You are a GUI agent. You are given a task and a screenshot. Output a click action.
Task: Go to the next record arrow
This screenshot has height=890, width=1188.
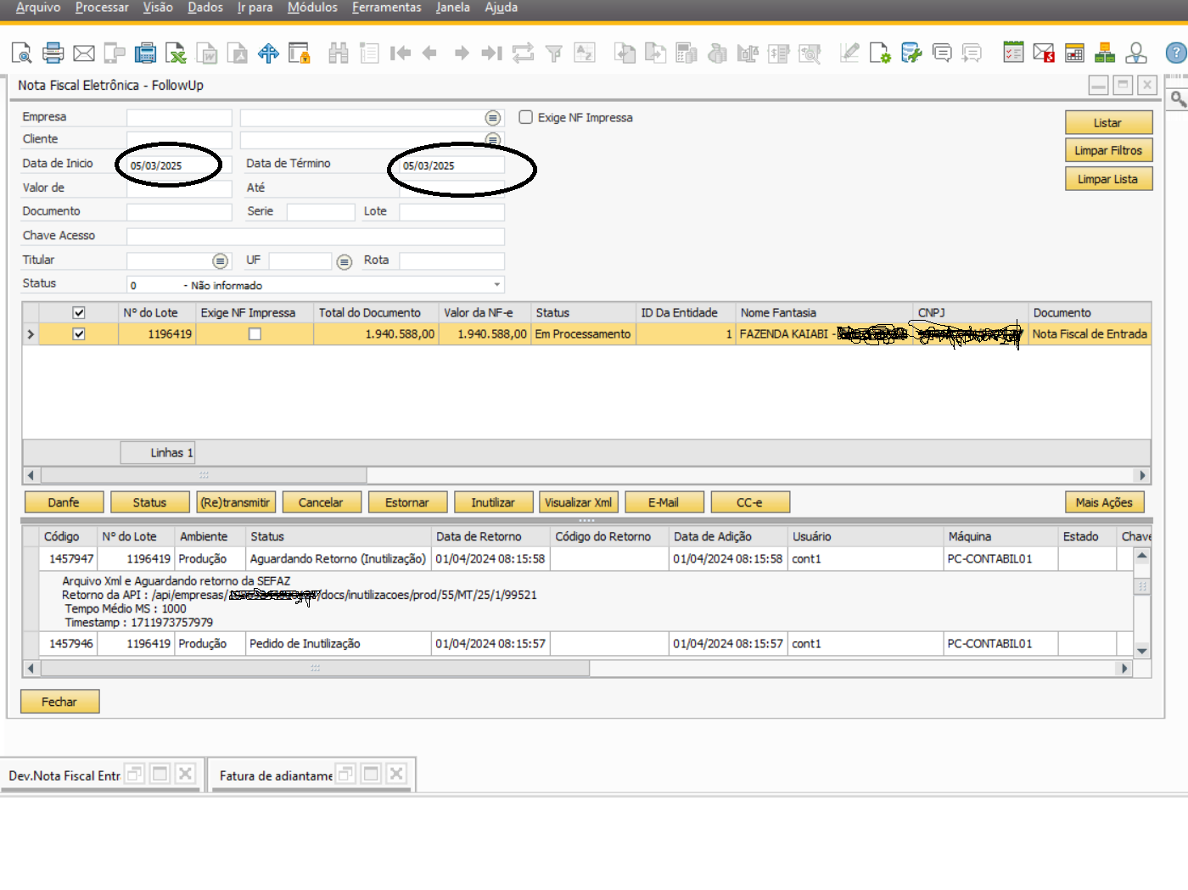pyautogui.click(x=462, y=53)
